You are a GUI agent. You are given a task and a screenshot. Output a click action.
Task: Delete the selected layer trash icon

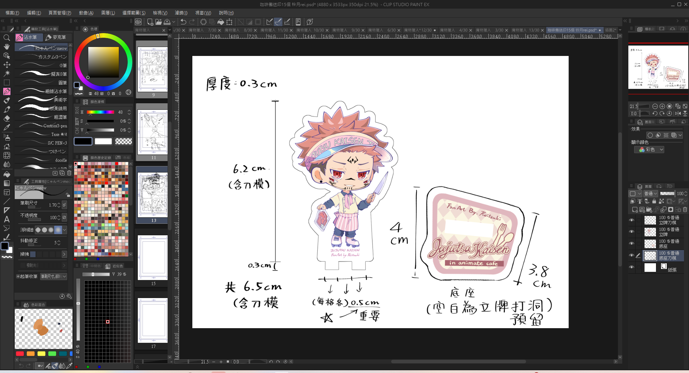685,209
